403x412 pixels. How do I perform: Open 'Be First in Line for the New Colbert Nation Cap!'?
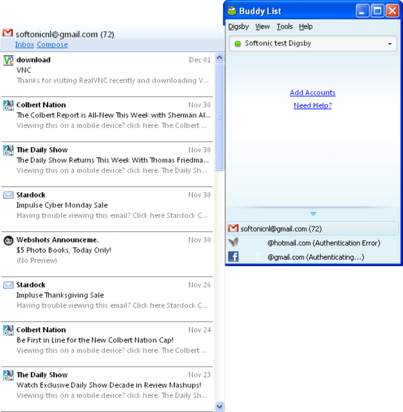107,344
